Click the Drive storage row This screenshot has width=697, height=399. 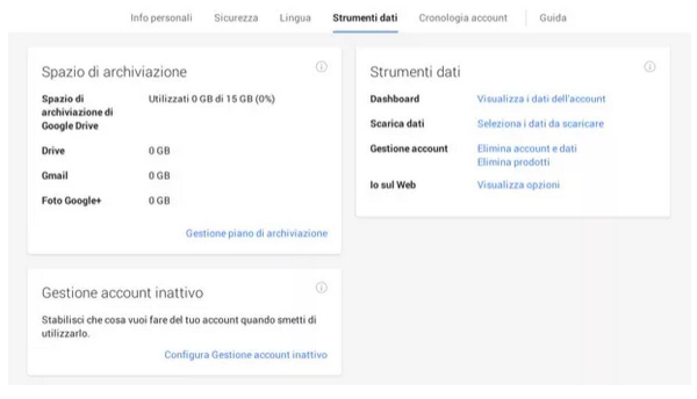tap(54, 150)
